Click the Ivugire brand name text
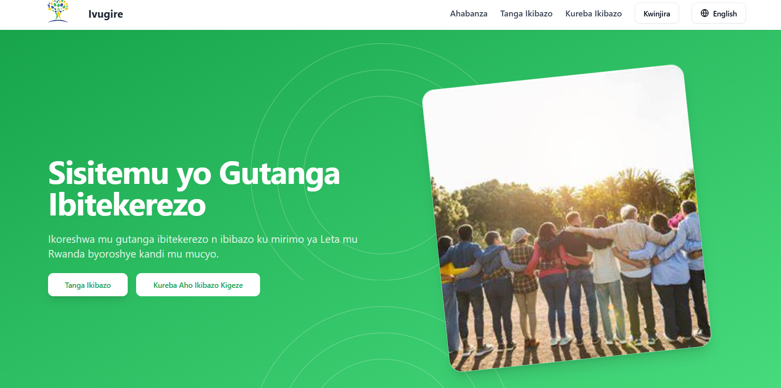Screen dimensions: 781x388 point(106,14)
